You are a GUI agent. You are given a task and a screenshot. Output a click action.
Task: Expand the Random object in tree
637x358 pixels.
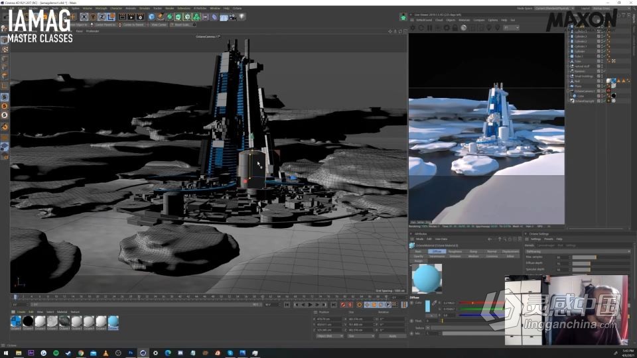569,71
